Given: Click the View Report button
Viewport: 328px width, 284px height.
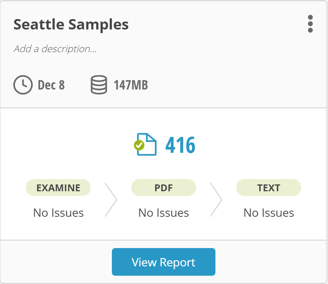Looking at the screenshot, I should [164, 262].
